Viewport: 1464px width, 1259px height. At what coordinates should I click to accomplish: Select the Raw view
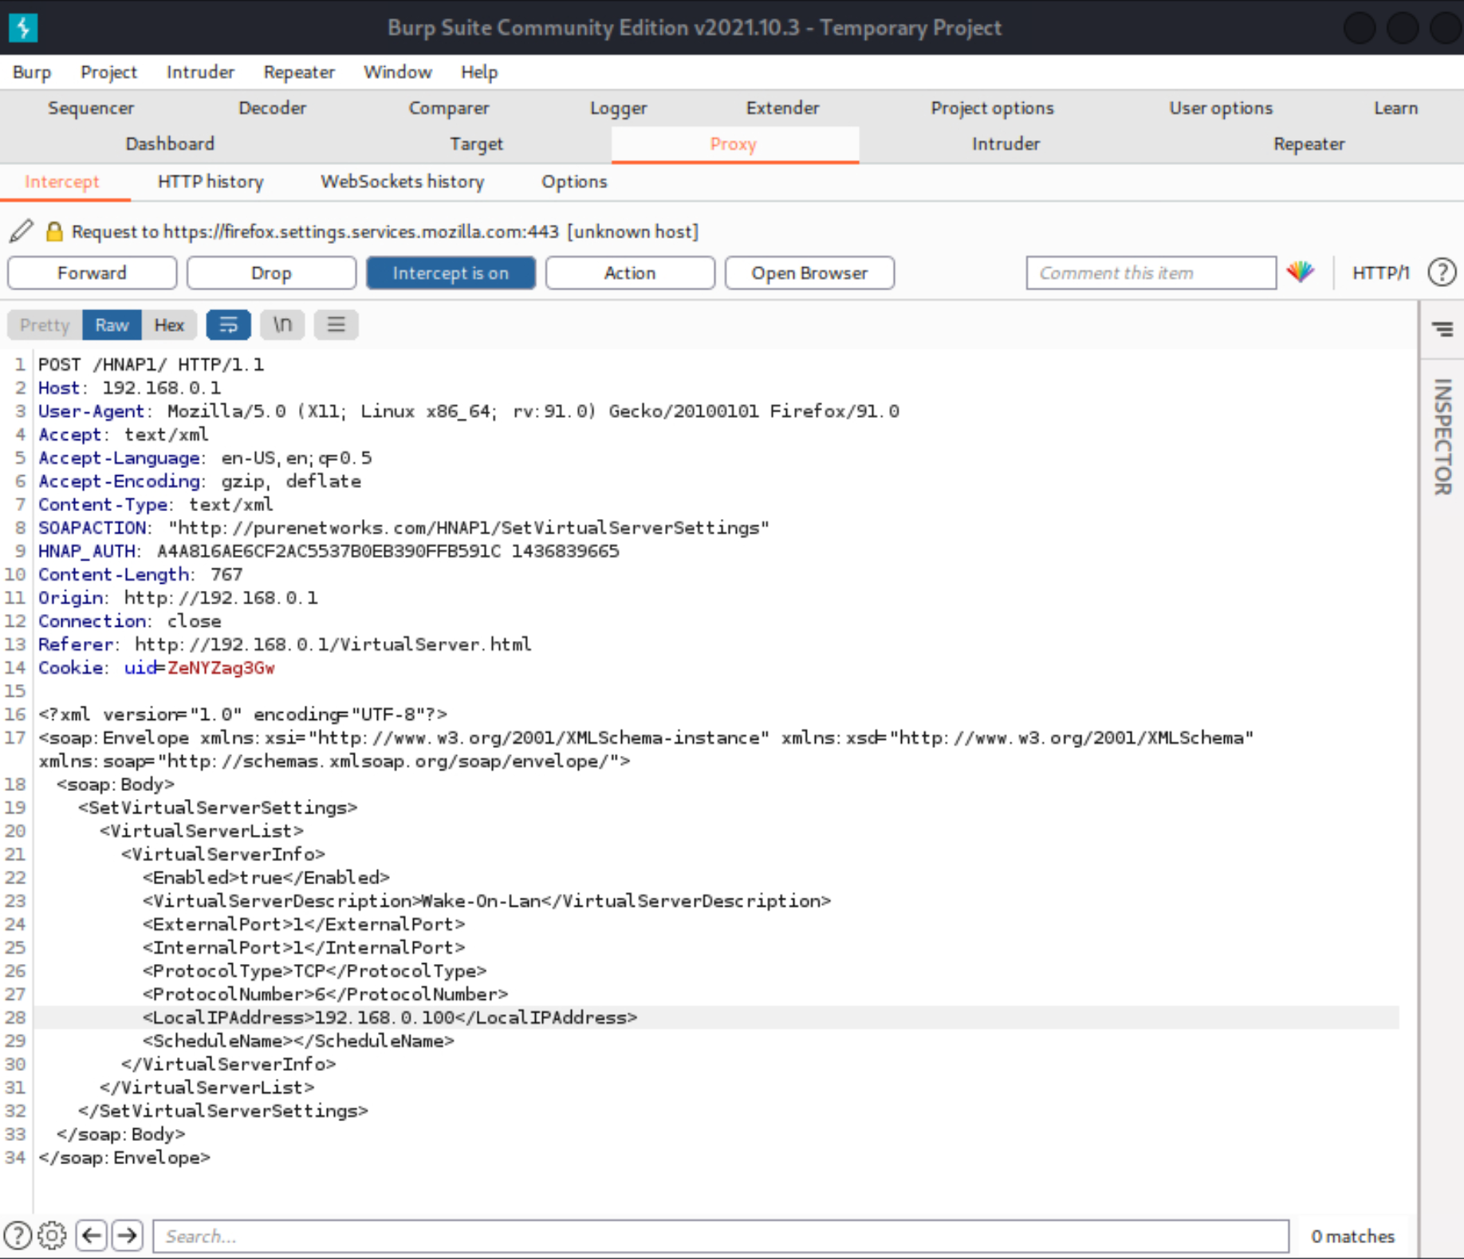(112, 325)
